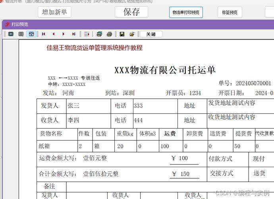Click the 送货 handover method cell
The width and height of the screenshot is (274, 199).
(259, 173)
